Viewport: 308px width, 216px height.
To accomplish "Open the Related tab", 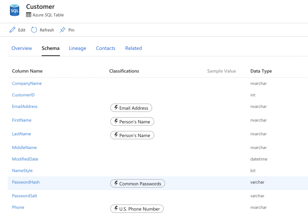I will point(134,48).
